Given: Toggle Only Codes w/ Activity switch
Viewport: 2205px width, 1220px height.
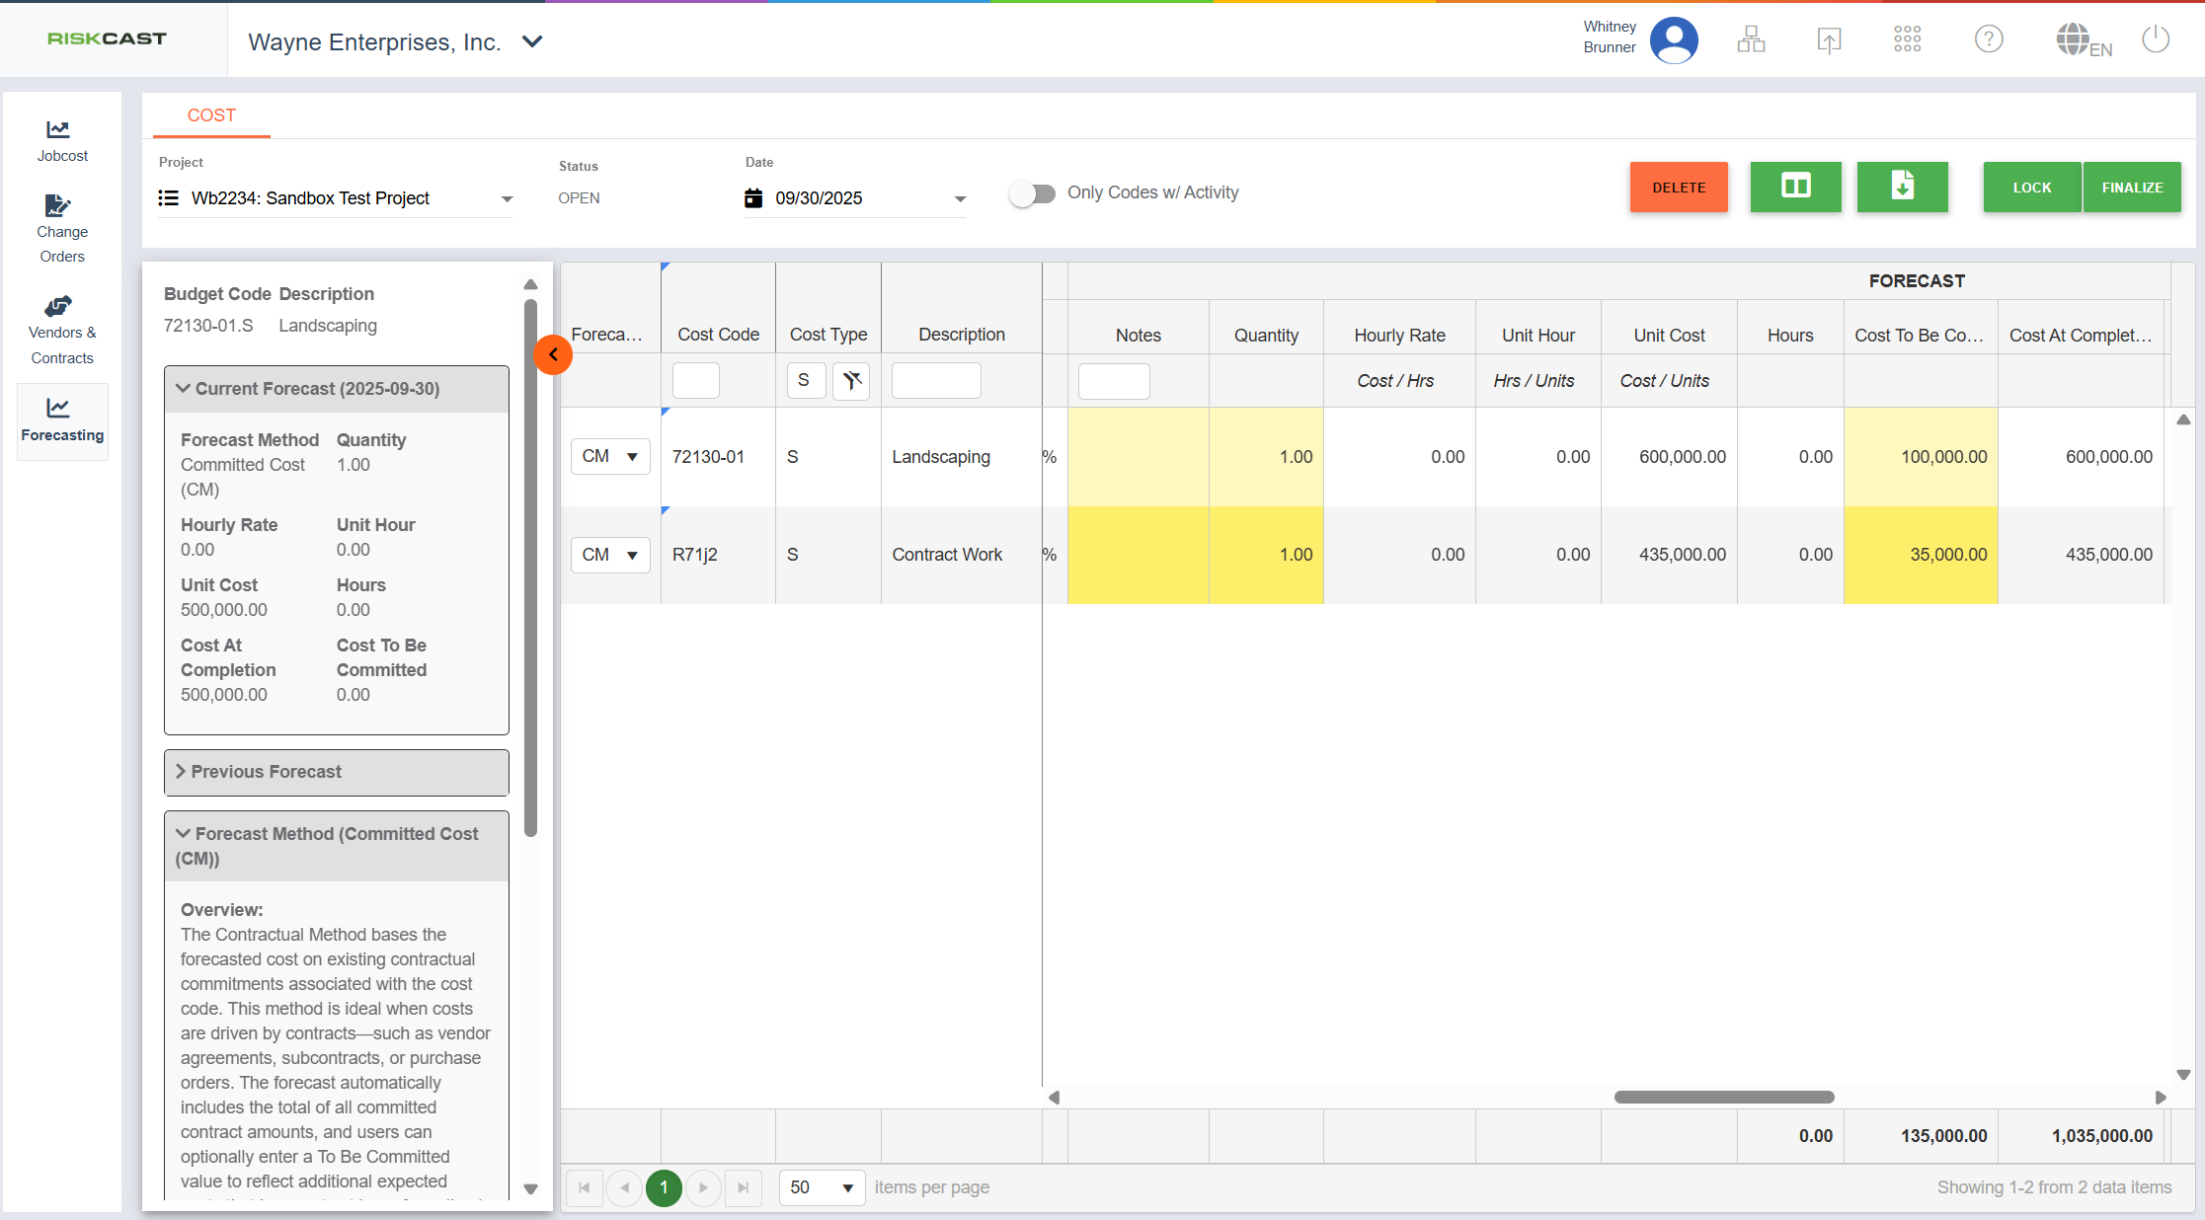Looking at the screenshot, I should (1032, 193).
